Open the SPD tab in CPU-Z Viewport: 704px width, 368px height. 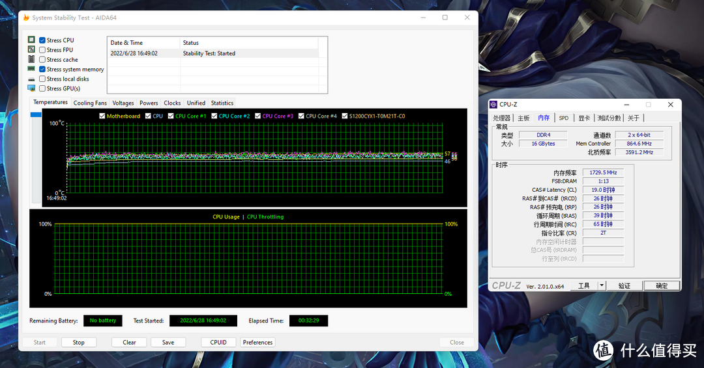tap(563, 118)
